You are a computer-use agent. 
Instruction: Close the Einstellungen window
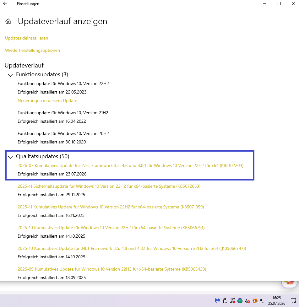[x=294, y=3]
